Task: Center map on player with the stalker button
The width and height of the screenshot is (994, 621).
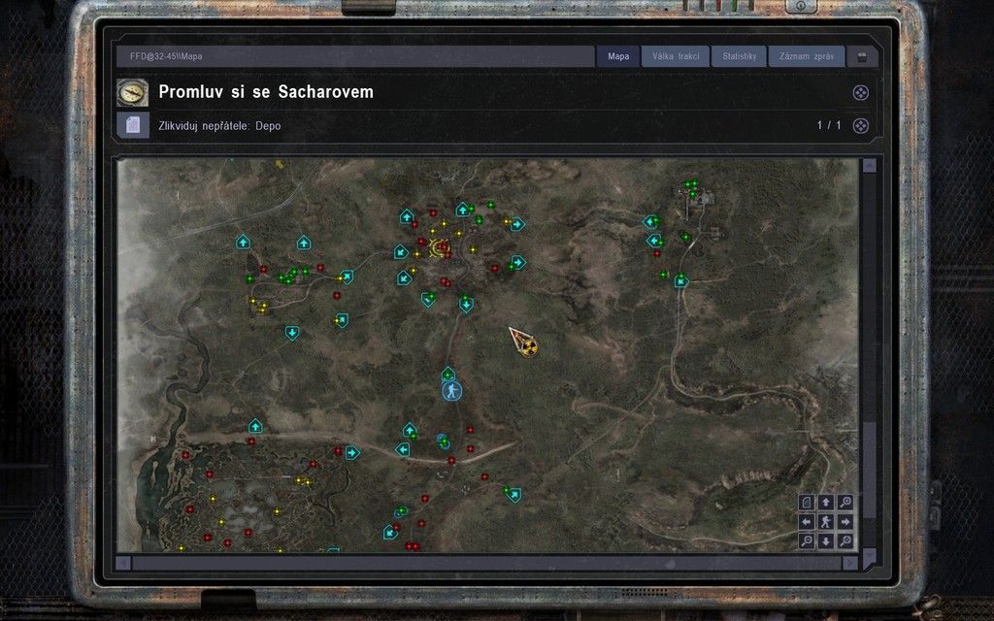Action: click(x=825, y=521)
